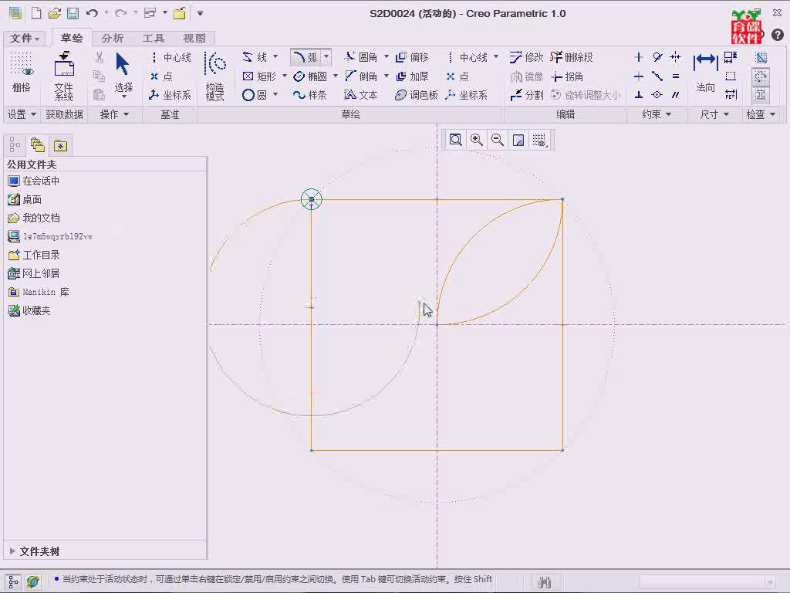This screenshot has width=790, height=593.
Task: Open the favorites navigator tab with star folder
Action: coord(60,145)
